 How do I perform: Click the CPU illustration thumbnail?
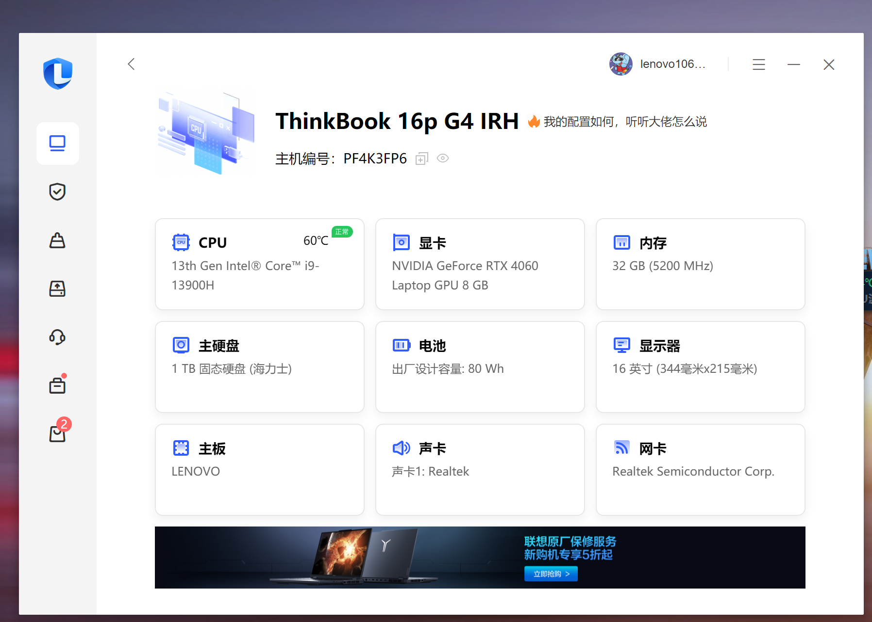pyautogui.click(x=207, y=133)
